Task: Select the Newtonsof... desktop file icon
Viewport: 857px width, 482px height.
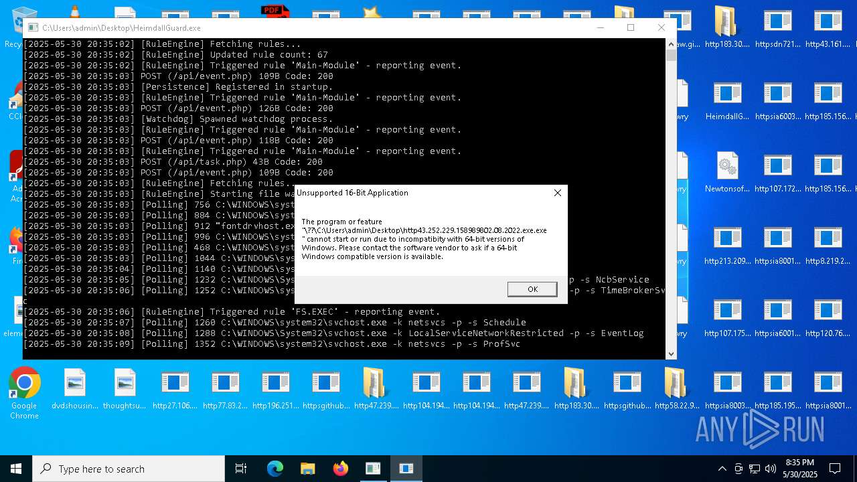Action: [727, 173]
